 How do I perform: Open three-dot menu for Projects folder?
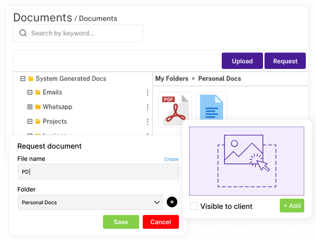pos(148,122)
